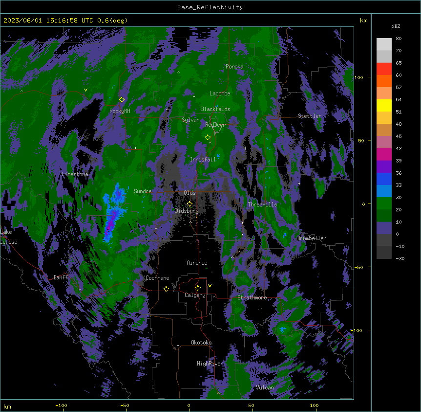Click the light gray 80 dBZ legend swatch
Image resolution: width=421 pixels, height=412 pixels.
click(384, 45)
